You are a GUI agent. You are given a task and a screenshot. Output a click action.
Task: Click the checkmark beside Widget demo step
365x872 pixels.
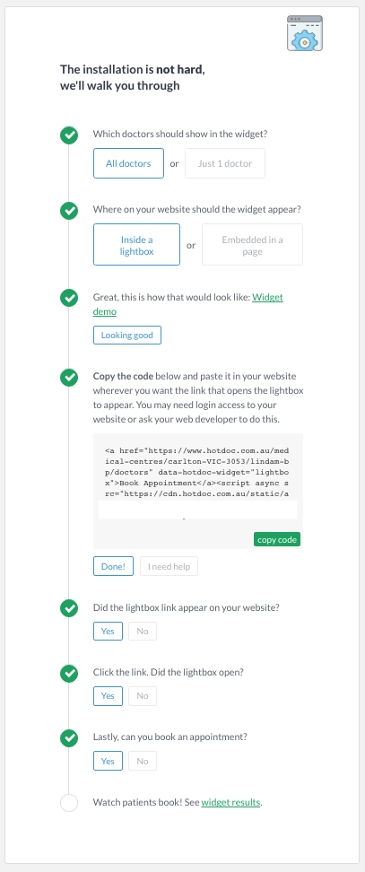[69, 298]
